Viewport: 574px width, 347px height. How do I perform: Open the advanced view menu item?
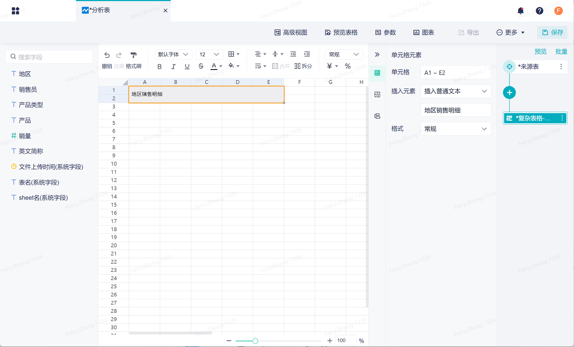pyautogui.click(x=291, y=33)
